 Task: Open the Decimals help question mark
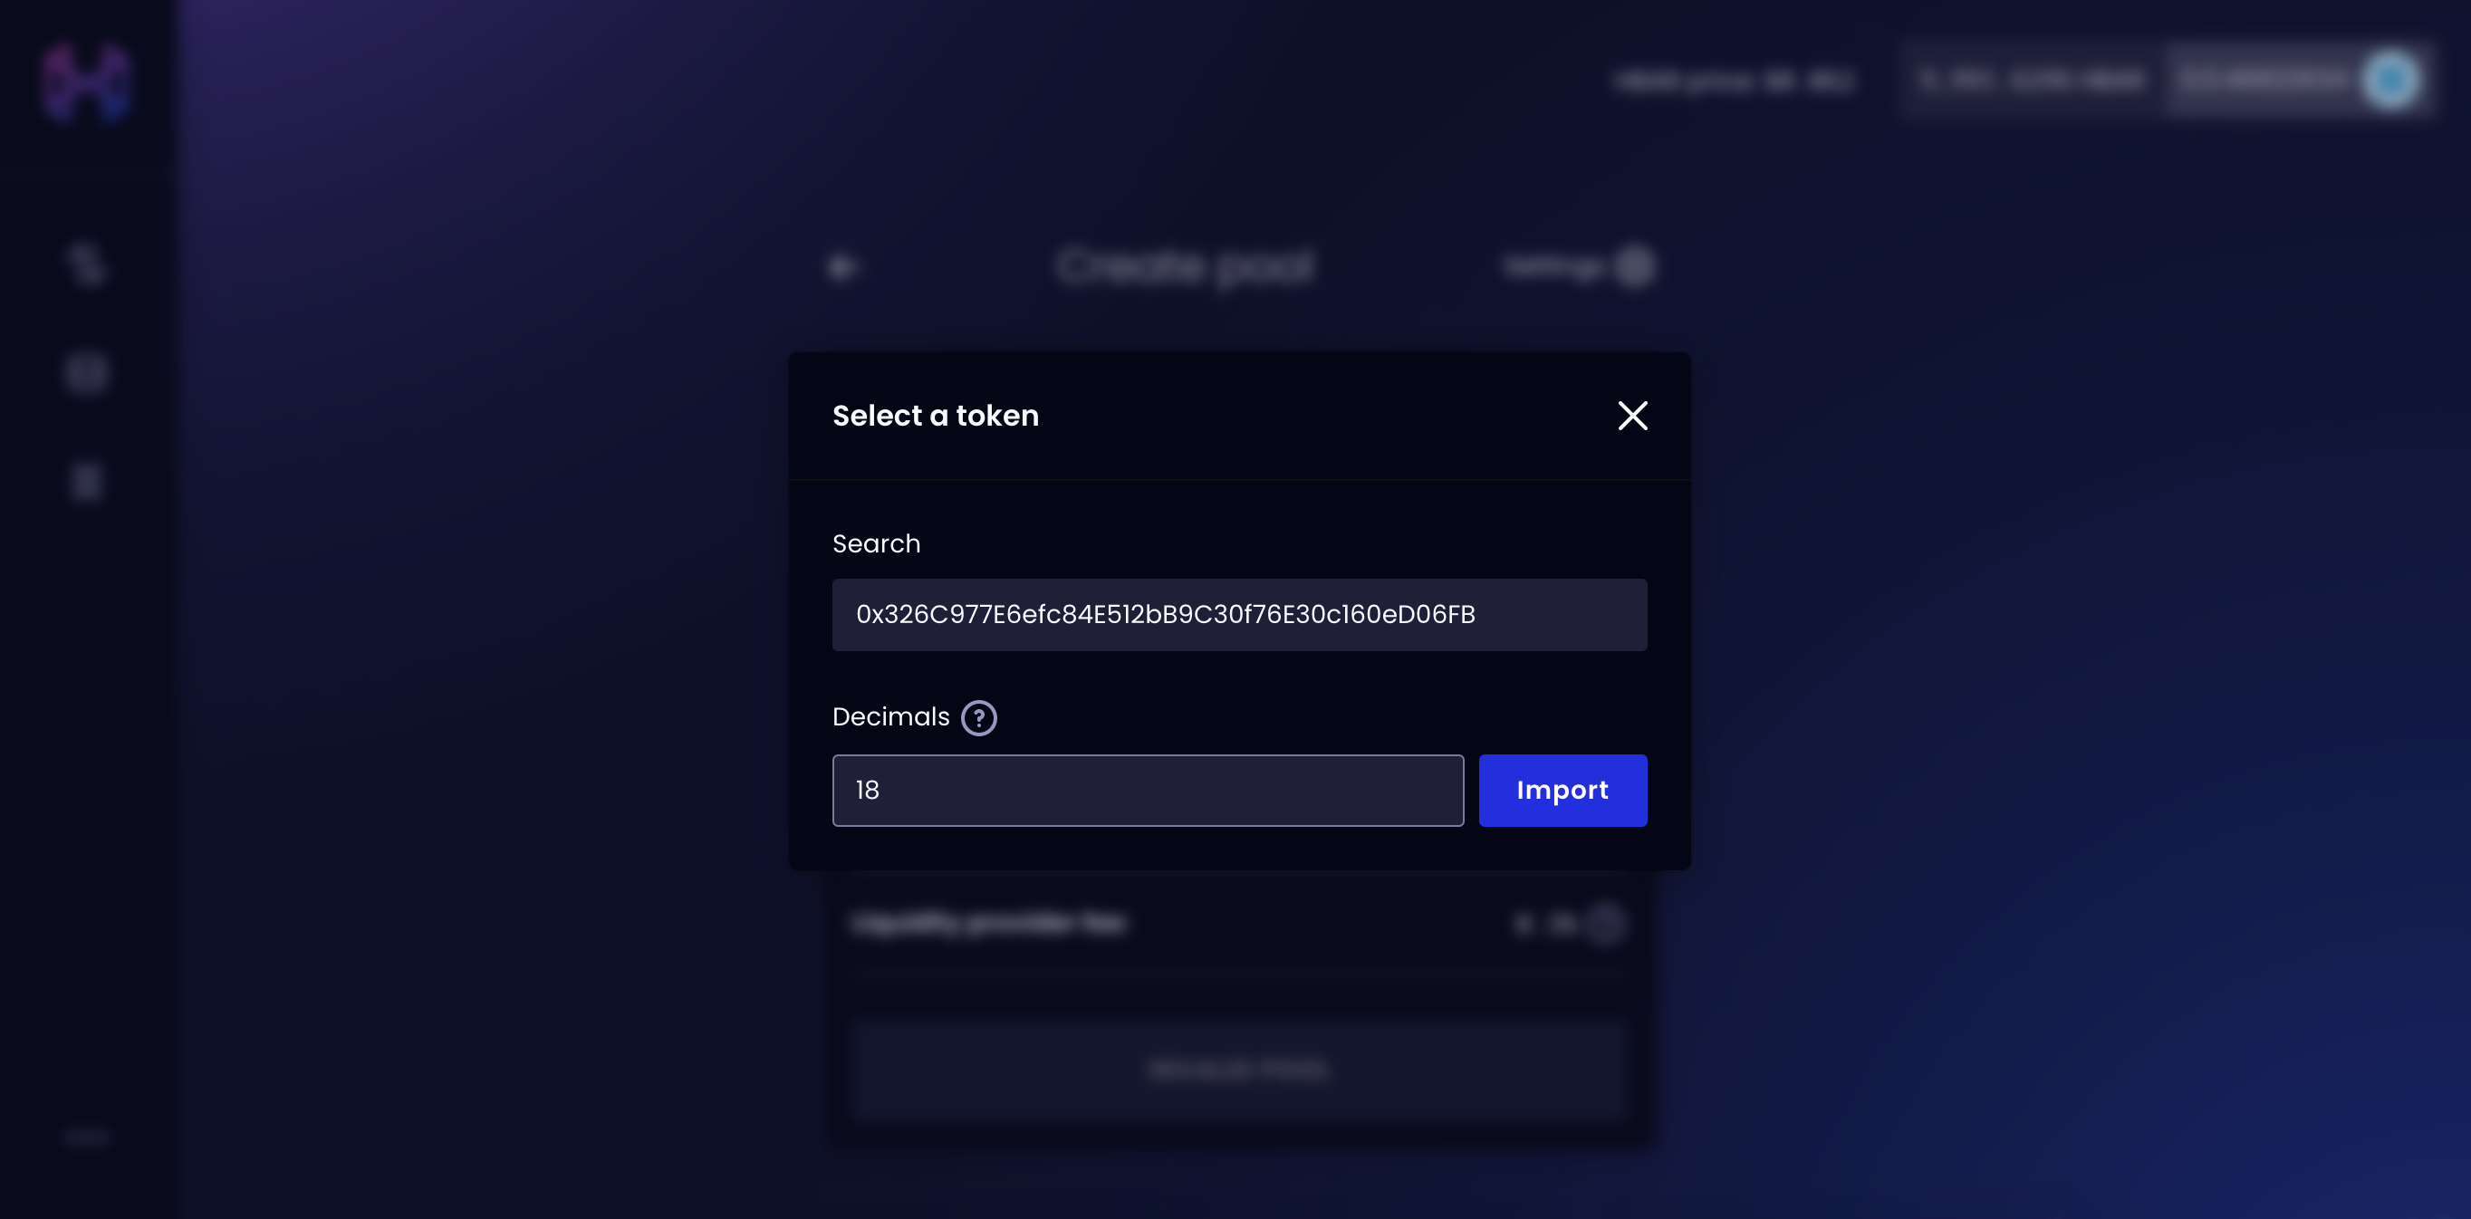[x=978, y=717]
